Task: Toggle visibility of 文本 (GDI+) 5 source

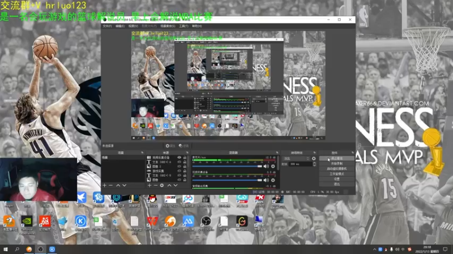Action: click(179, 175)
